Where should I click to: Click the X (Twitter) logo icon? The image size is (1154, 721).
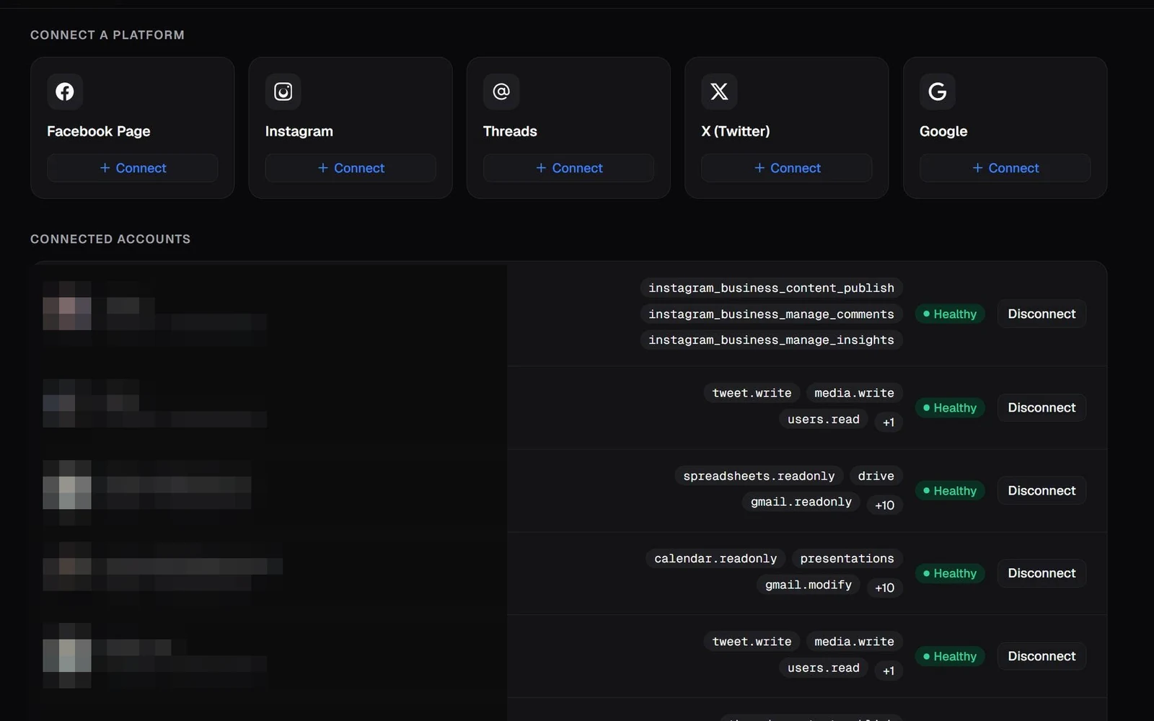click(x=719, y=92)
